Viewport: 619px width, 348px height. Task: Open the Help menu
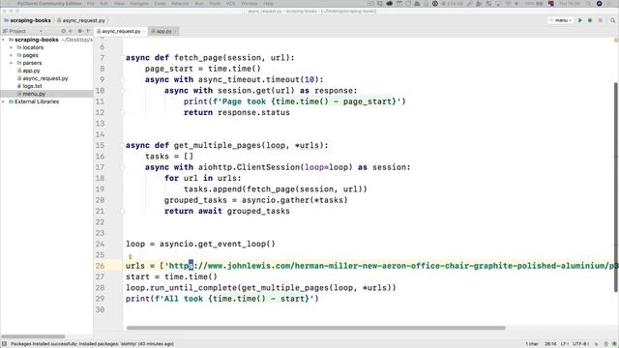click(x=268, y=4)
